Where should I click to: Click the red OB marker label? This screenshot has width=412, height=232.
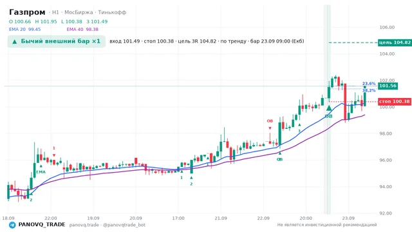[x=270, y=121]
